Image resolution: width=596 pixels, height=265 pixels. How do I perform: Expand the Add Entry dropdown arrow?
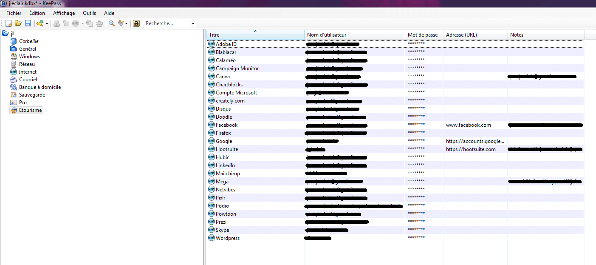(x=47, y=24)
